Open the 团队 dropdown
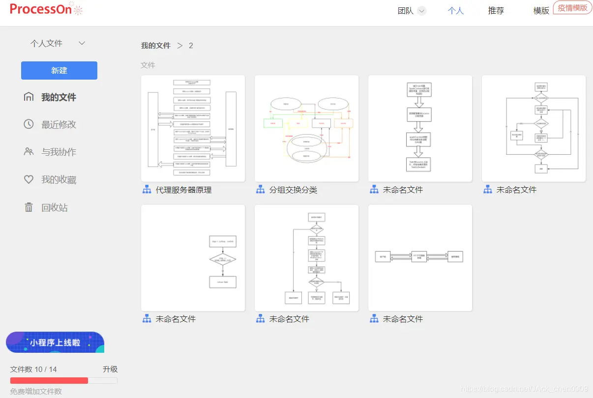Image resolution: width=593 pixels, height=398 pixels. click(x=411, y=10)
